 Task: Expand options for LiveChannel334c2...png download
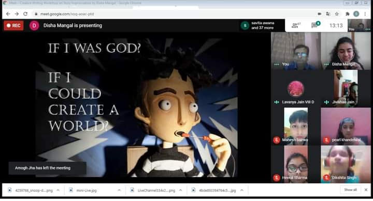[181, 190]
